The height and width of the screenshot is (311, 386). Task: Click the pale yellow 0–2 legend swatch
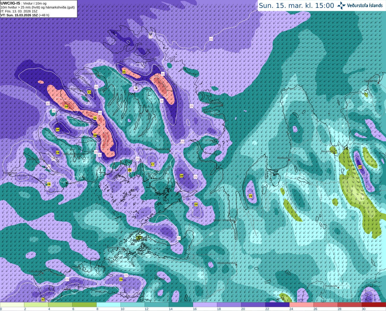(x=12, y=305)
